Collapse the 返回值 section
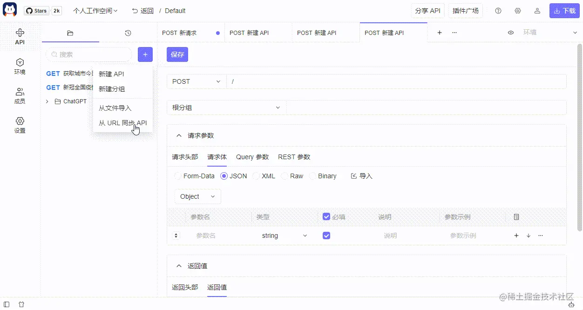This screenshot has height=310, width=583. click(179, 266)
